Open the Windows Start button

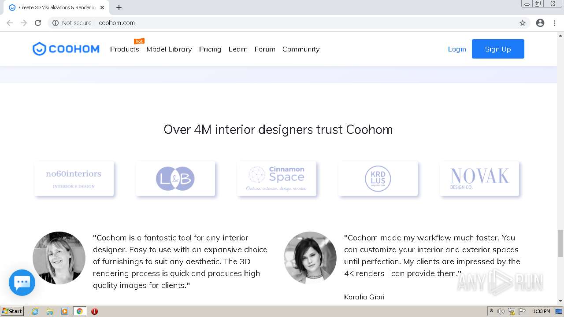coord(12,311)
